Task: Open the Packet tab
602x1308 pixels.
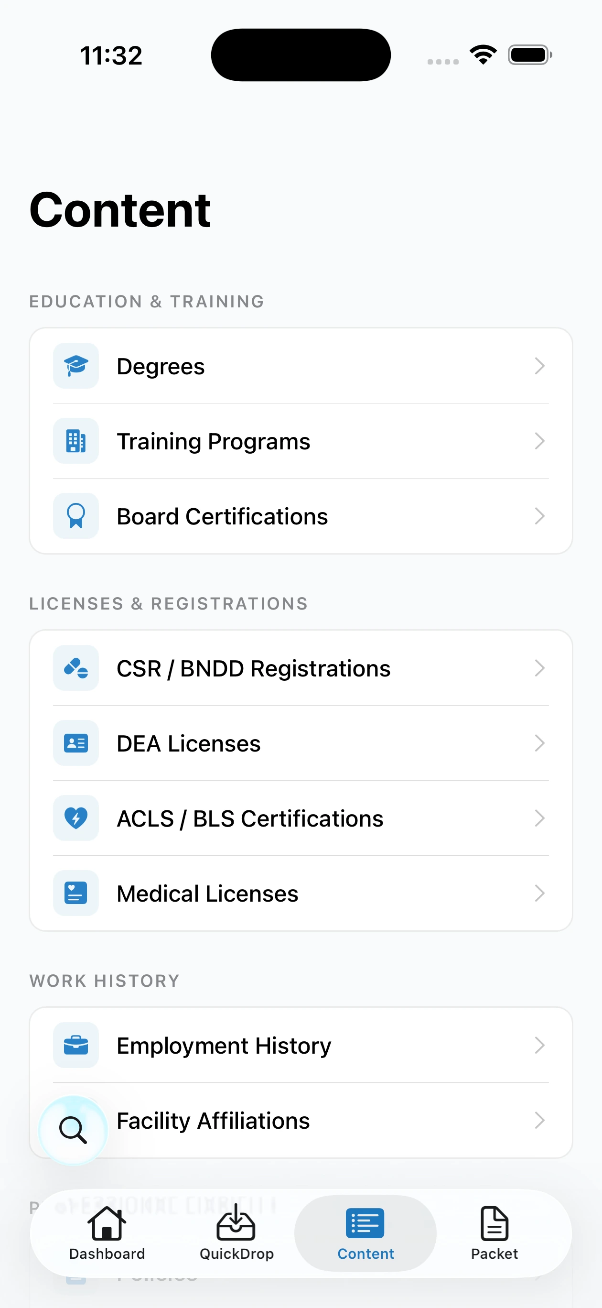Action: (x=494, y=1233)
